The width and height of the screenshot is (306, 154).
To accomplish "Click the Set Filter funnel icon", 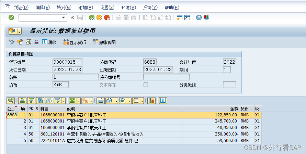I will click(58, 101).
